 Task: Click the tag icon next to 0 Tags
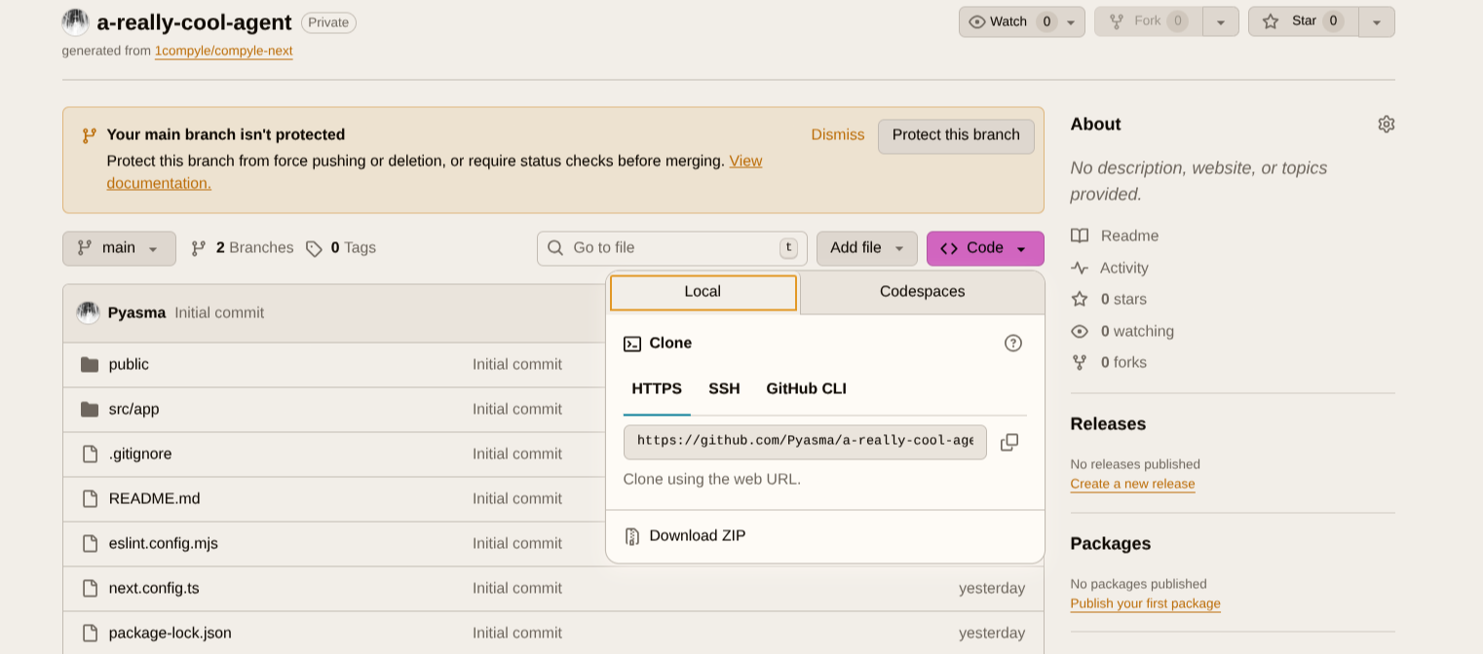coord(314,247)
